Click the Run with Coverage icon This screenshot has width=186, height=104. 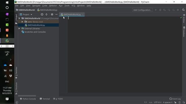[x=165, y=10]
